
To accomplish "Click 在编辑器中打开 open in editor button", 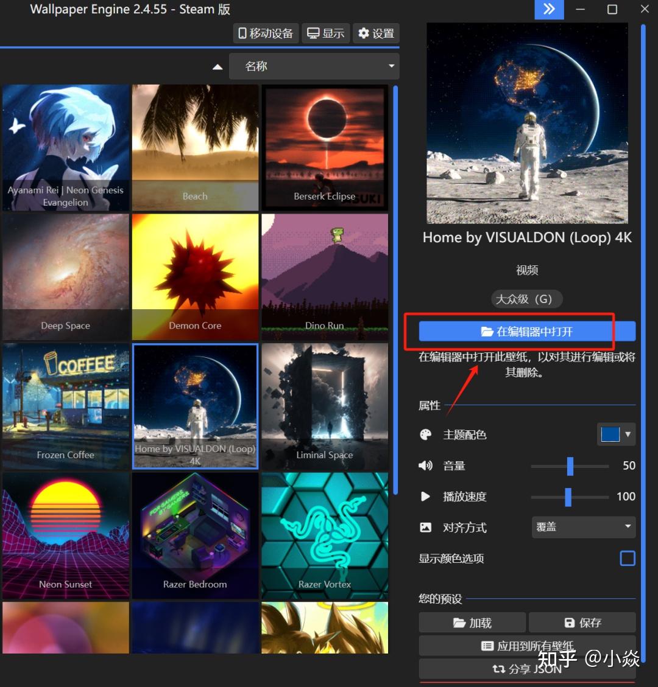I will point(527,331).
